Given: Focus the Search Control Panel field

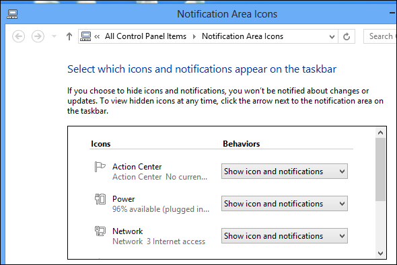Looking at the screenshot, I should click(380, 36).
